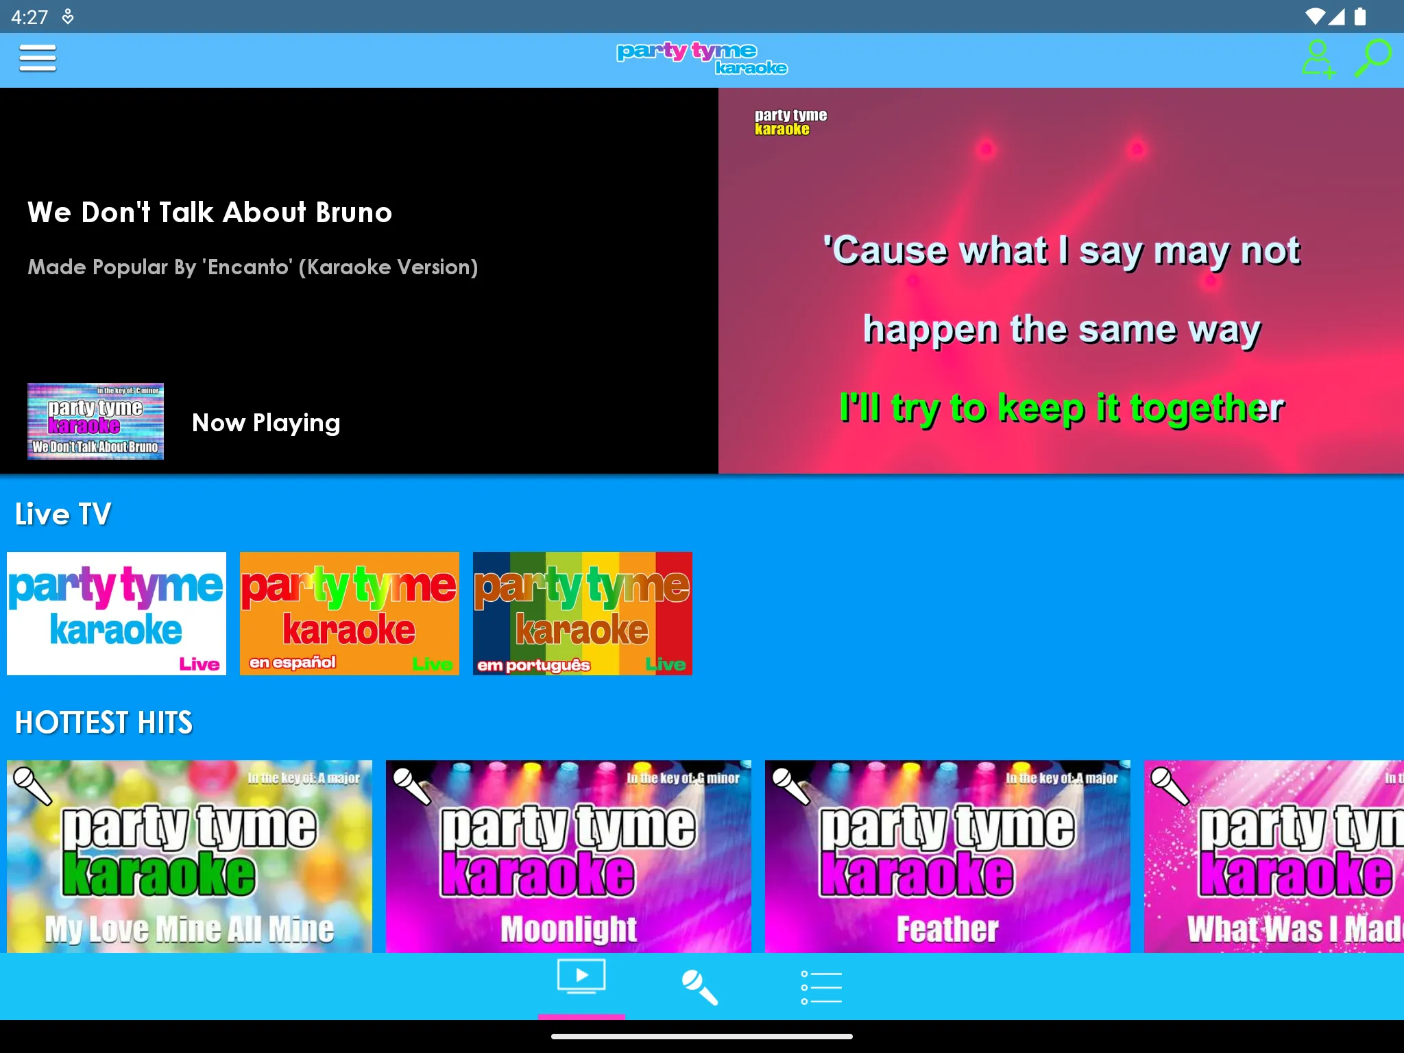
Task: Tap the 4:27 clock in the status bar
Action: (29, 16)
